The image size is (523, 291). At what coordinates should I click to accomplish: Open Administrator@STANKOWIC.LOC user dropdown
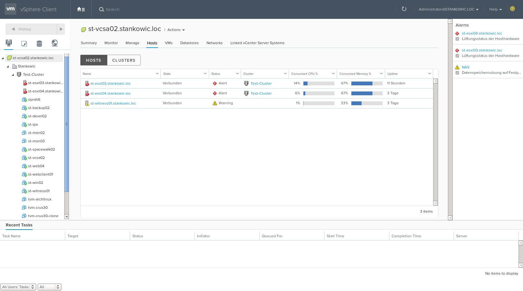tap(449, 9)
